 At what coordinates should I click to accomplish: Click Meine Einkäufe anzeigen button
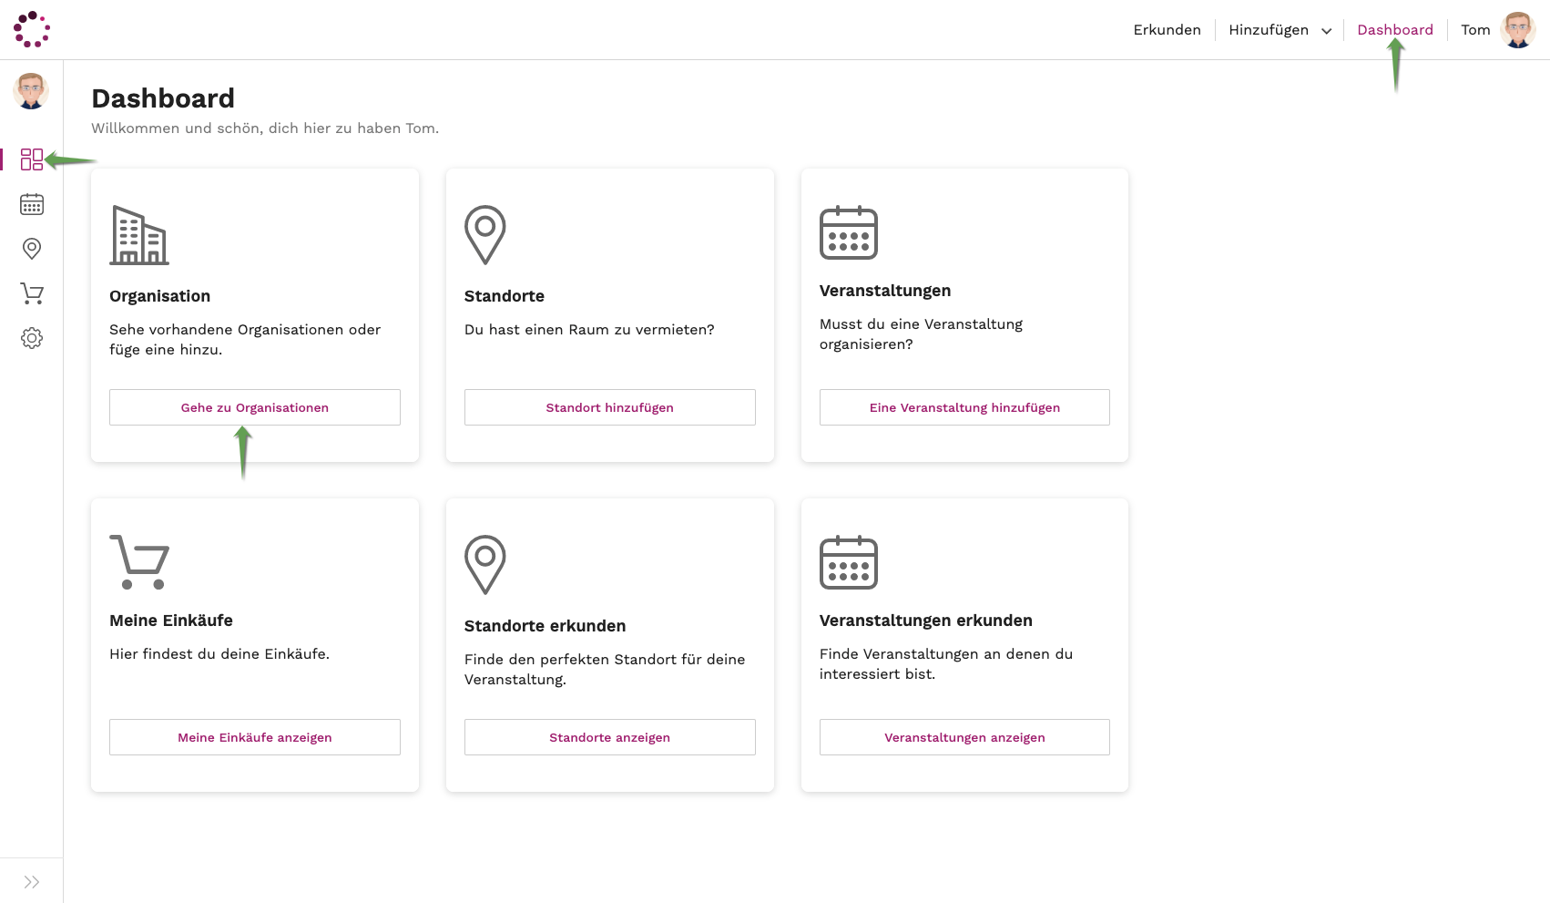pyautogui.click(x=255, y=737)
